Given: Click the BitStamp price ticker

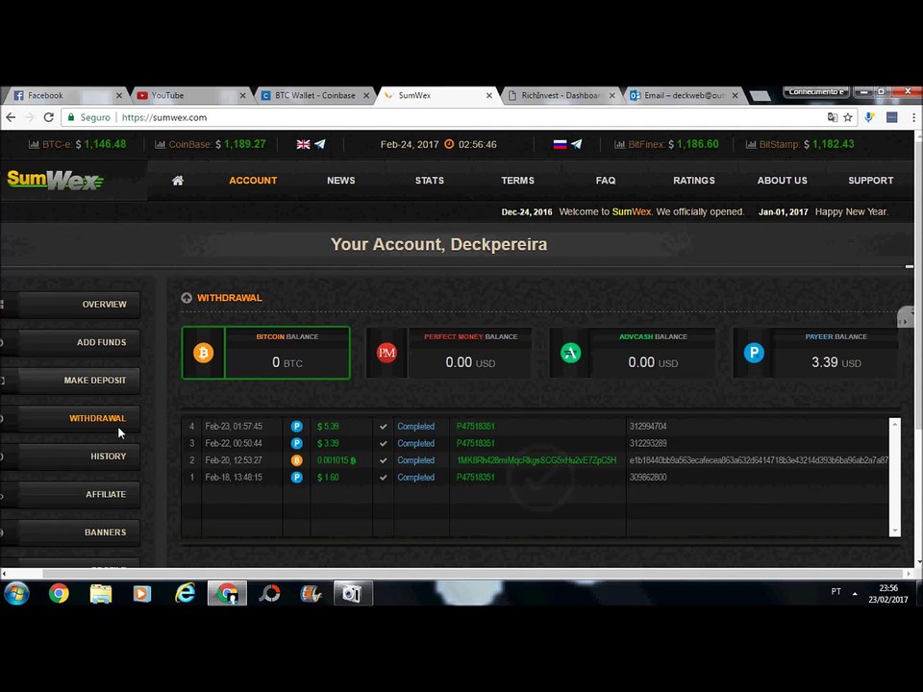Looking at the screenshot, I should click(x=800, y=144).
